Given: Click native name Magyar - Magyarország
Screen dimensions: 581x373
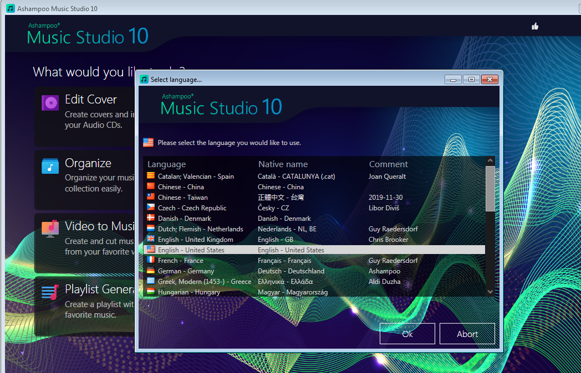Looking at the screenshot, I should tap(293, 292).
